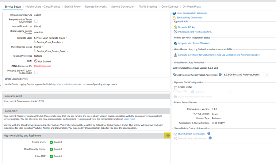Viewport: 276px width, 163px height.
Task: Click the Panorama Alert section header
Action: [86, 96]
